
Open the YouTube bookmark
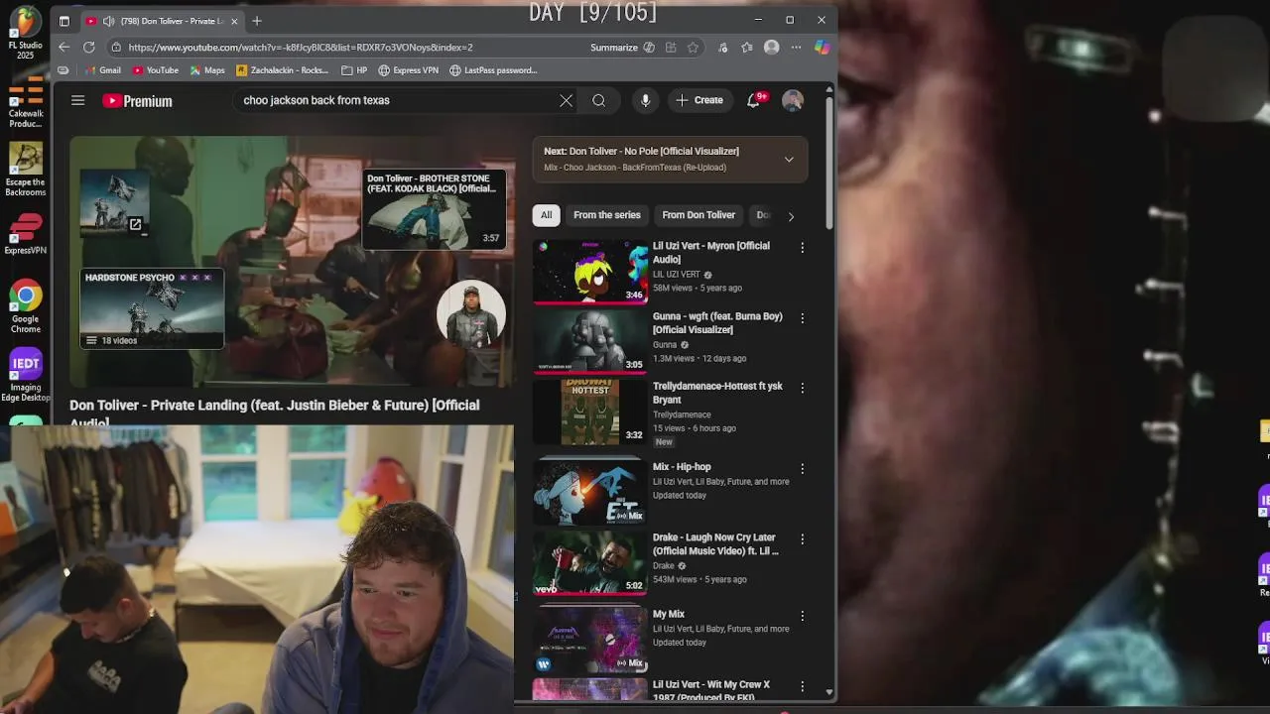(x=156, y=70)
